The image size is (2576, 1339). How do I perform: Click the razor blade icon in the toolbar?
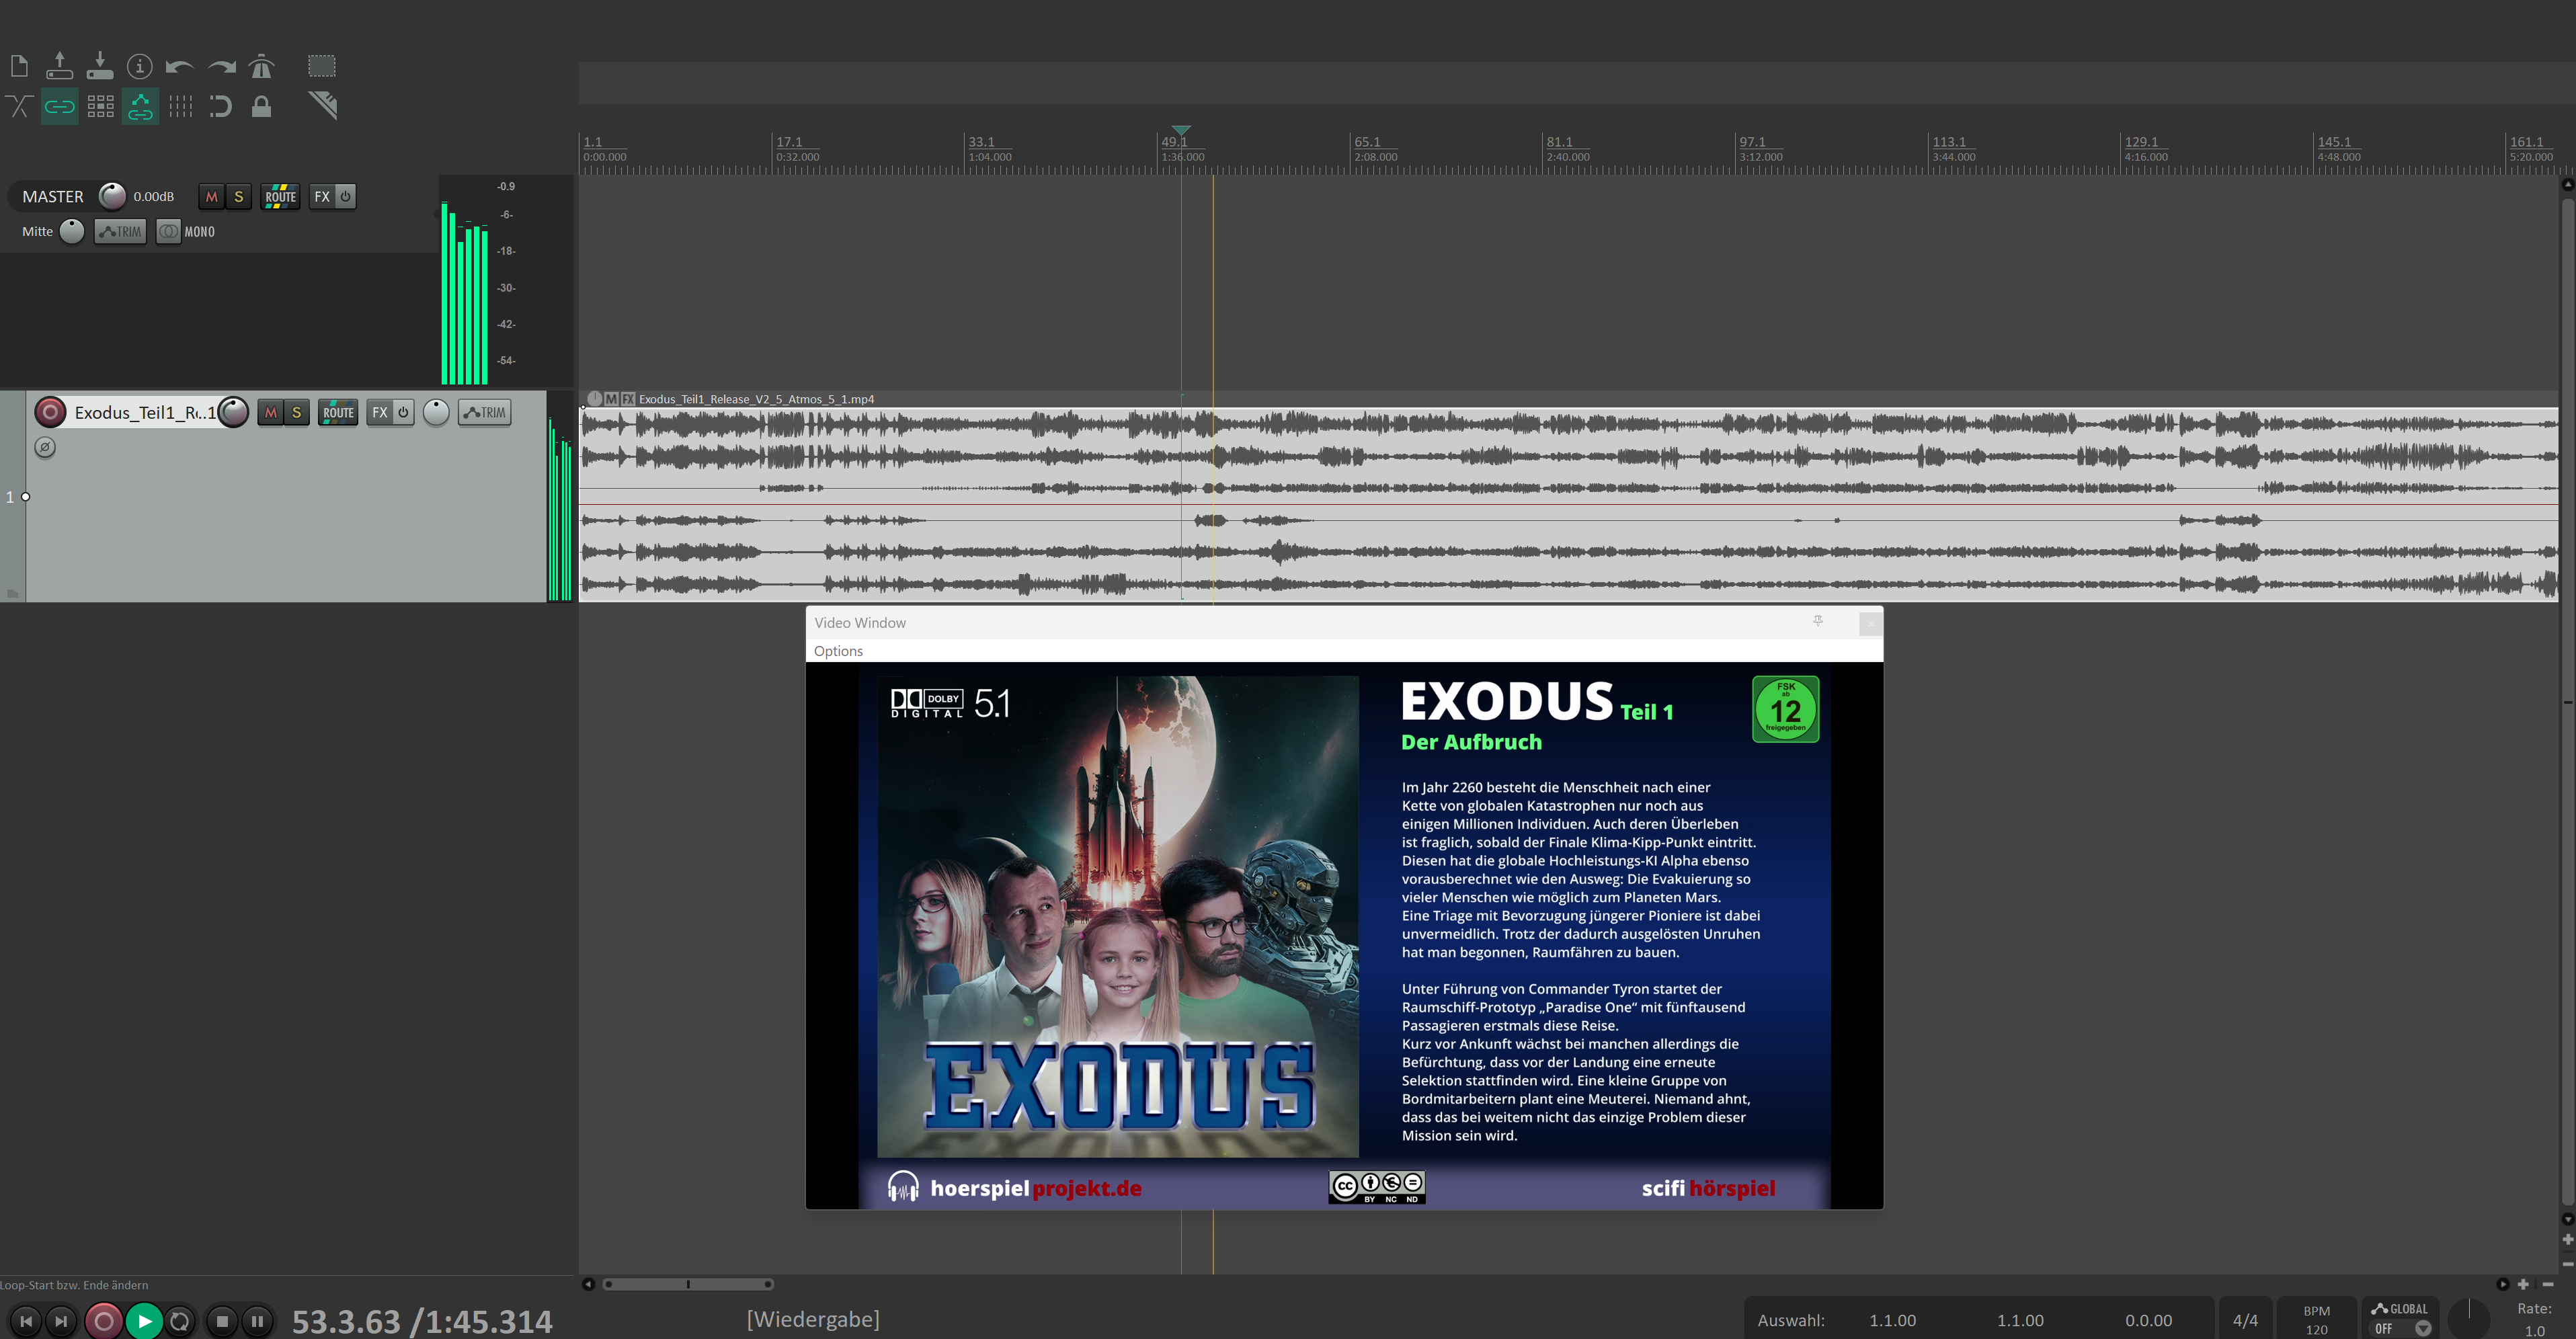coord(323,105)
